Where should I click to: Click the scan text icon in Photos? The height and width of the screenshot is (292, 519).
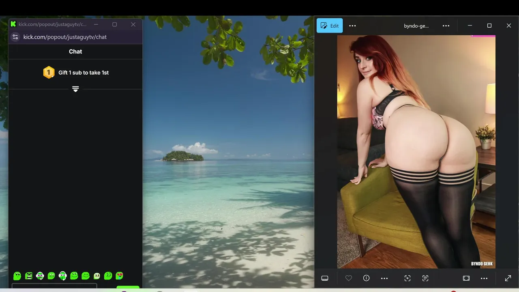coord(425,278)
